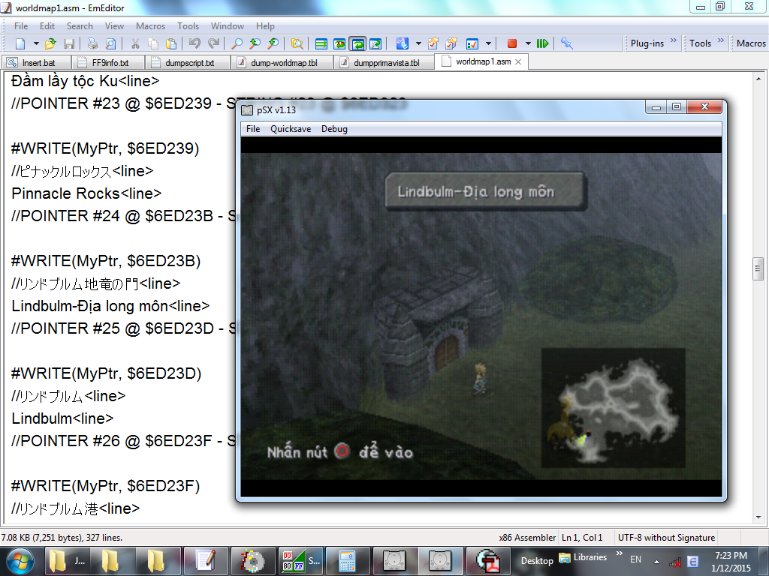Open the dropdown arrow beside Record macro
The width and height of the screenshot is (769, 576).
coord(528,43)
